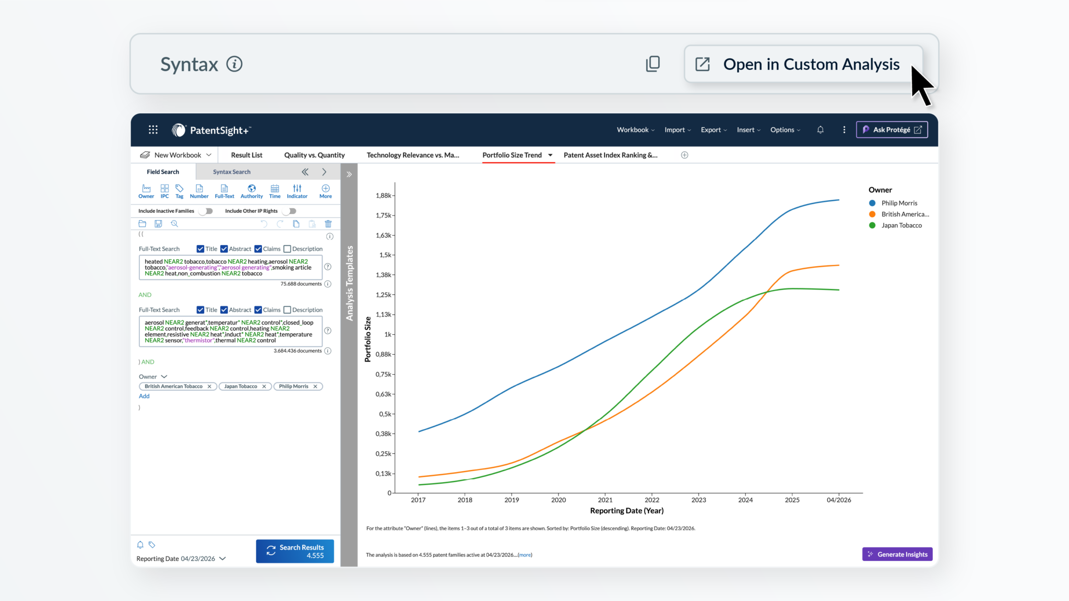Image resolution: width=1069 pixels, height=601 pixels.
Task: Remove Japan Tobacco owner chip
Action: (x=264, y=387)
